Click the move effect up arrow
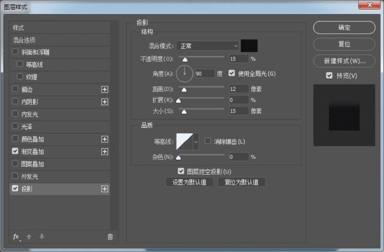The height and width of the screenshot is (252, 384). (29, 237)
